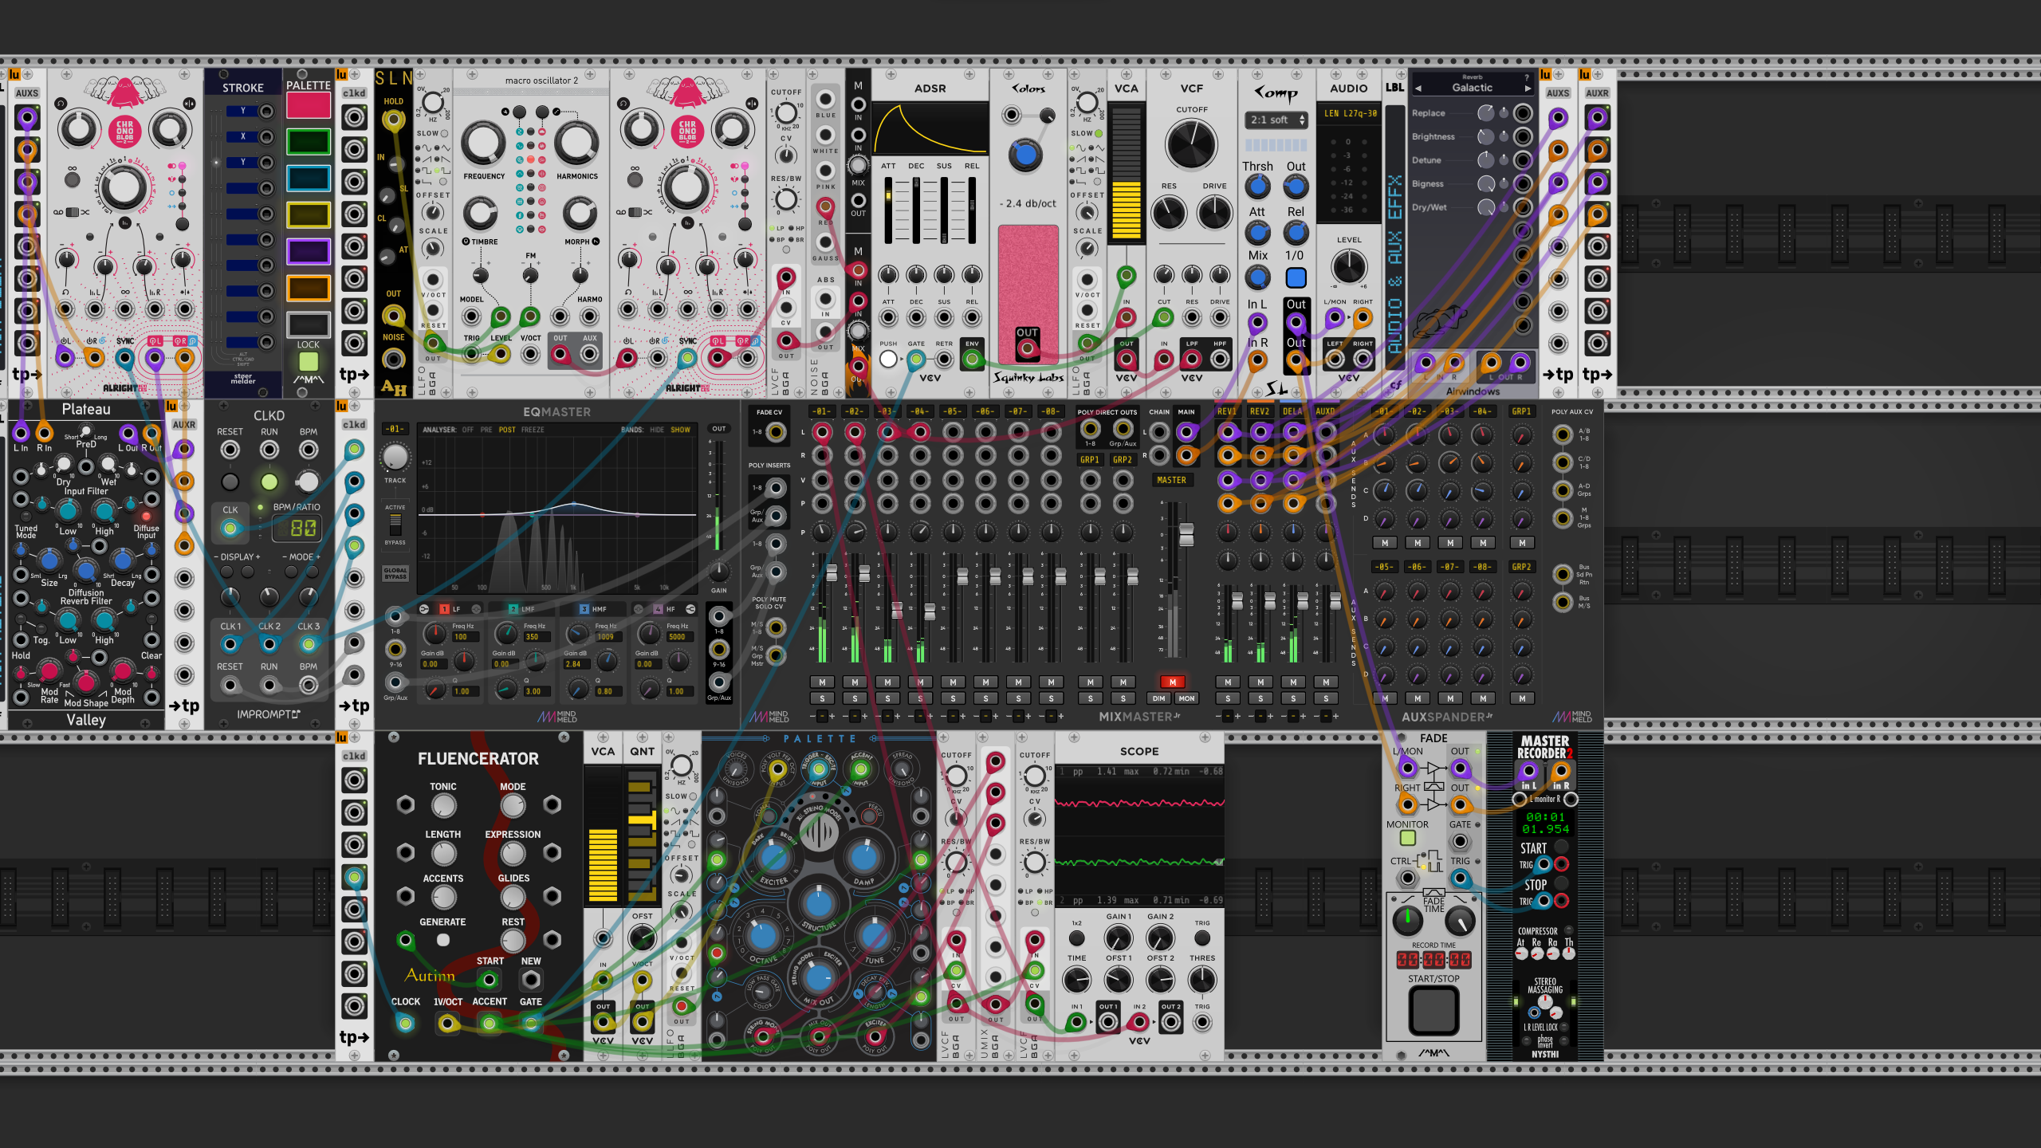The image size is (2041, 1148).
Task: Toggle the master mute M button
Action: click(1172, 682)
